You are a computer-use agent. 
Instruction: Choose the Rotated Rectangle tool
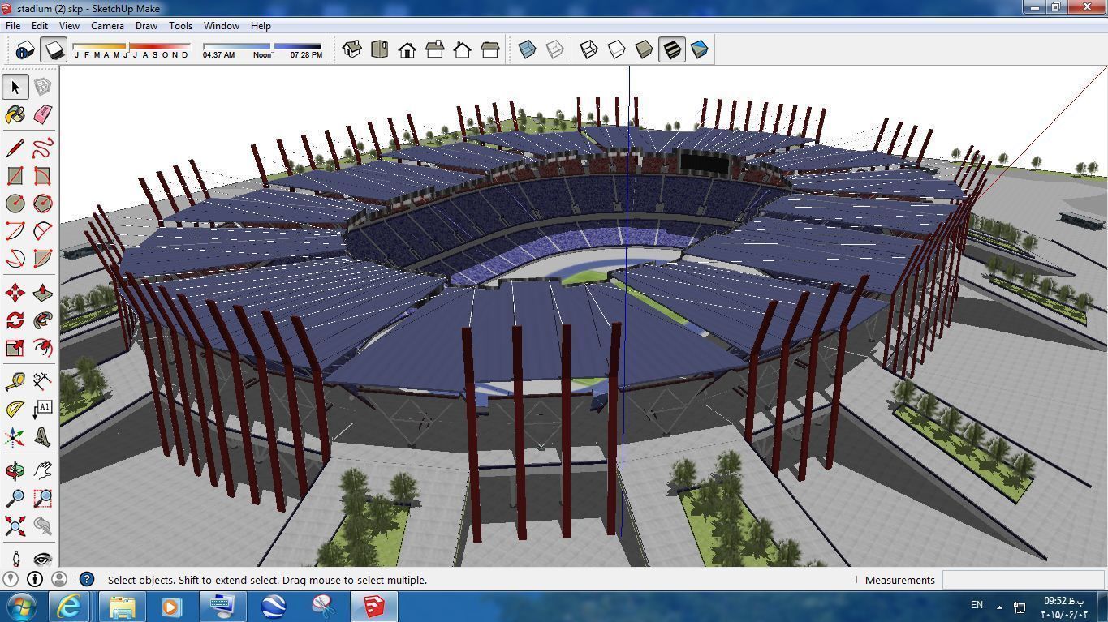tap(43, 175)
